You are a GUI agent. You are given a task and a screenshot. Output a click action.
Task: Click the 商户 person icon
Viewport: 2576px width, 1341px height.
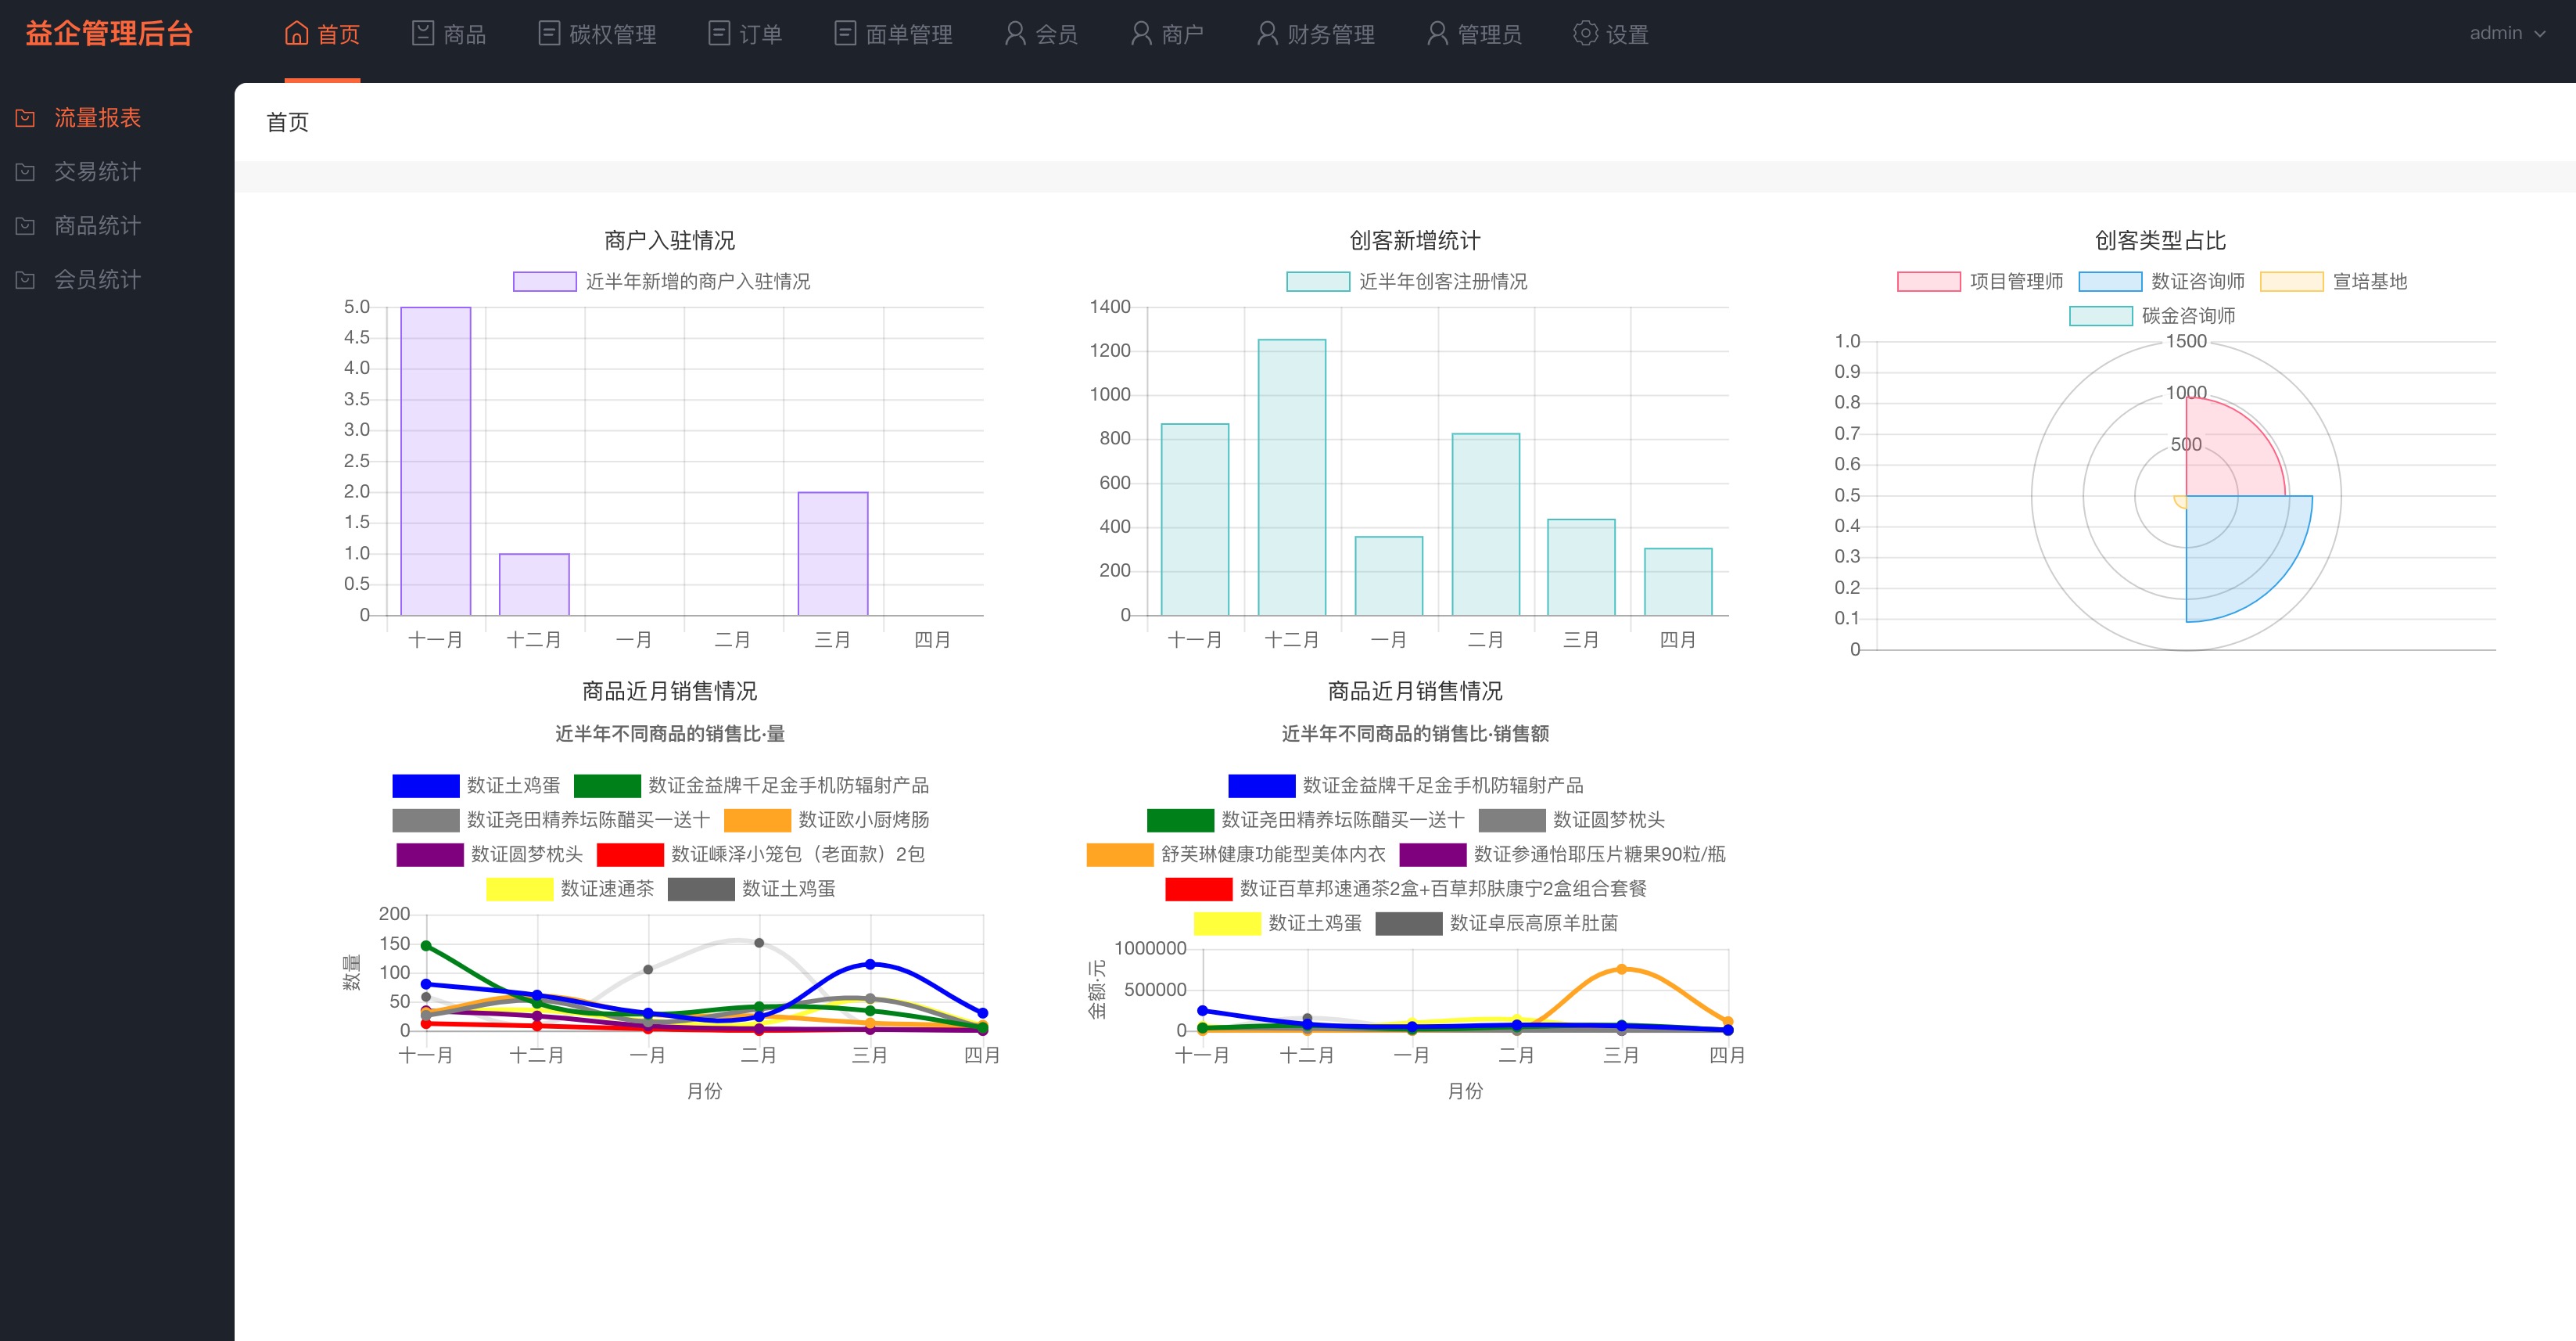click(x=1141, y=33)
